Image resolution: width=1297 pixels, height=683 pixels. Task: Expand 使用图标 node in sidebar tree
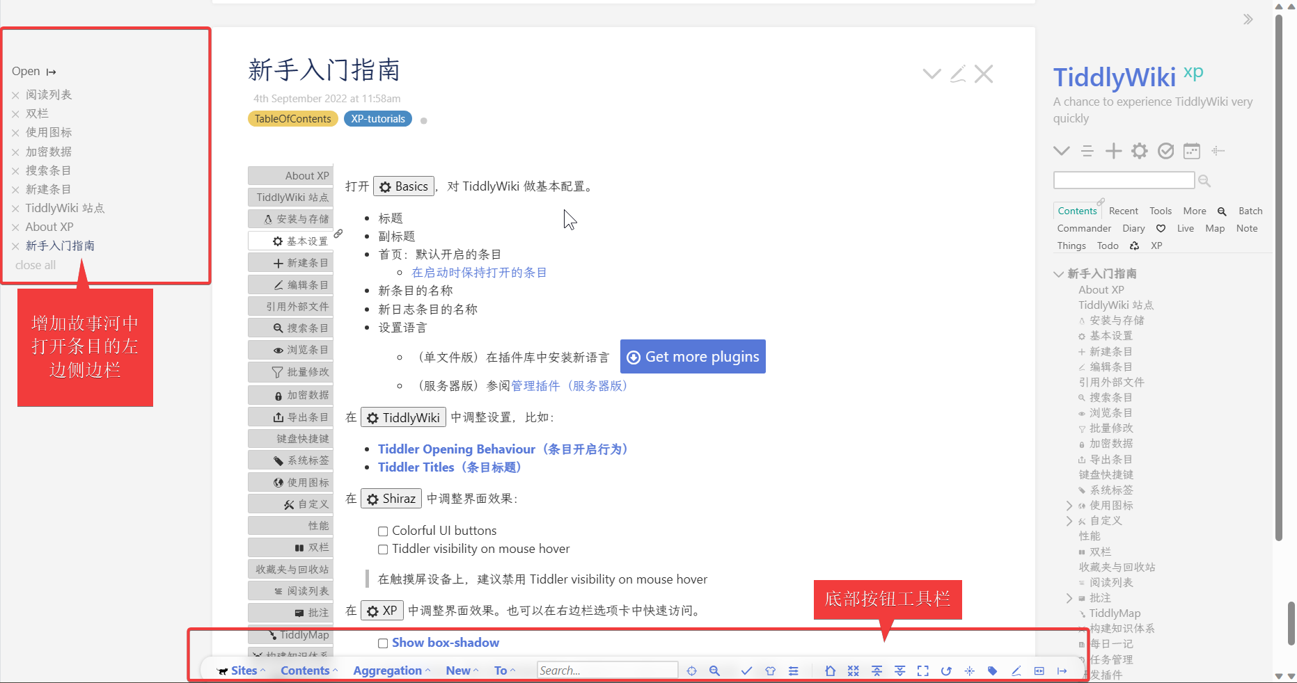[1069, 506]
